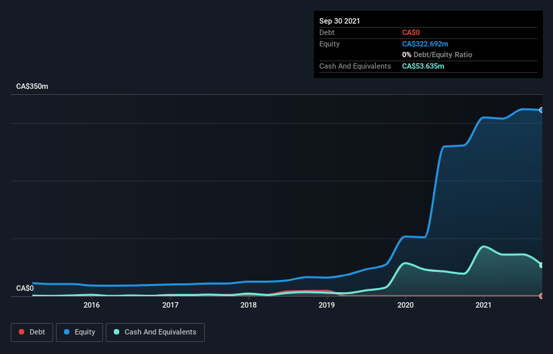
Task: Click the blue Equity data point marker
Action: point(542,110)
